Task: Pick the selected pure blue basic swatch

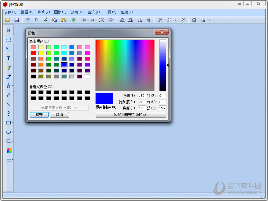Action: [x=64, y=65]
